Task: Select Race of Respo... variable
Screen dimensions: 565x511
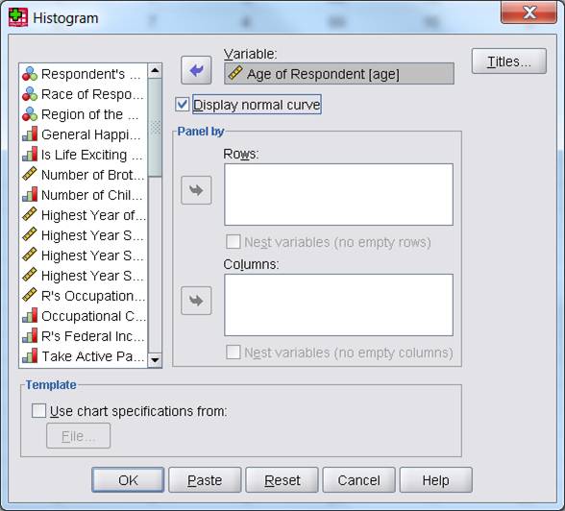Action: click(92, 94)
